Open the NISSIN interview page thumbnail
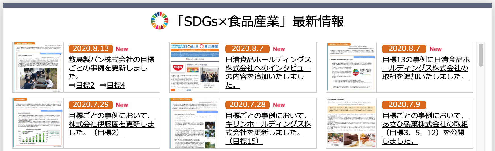The width and height of the screenshot is (495, 151). pos(195,67)
